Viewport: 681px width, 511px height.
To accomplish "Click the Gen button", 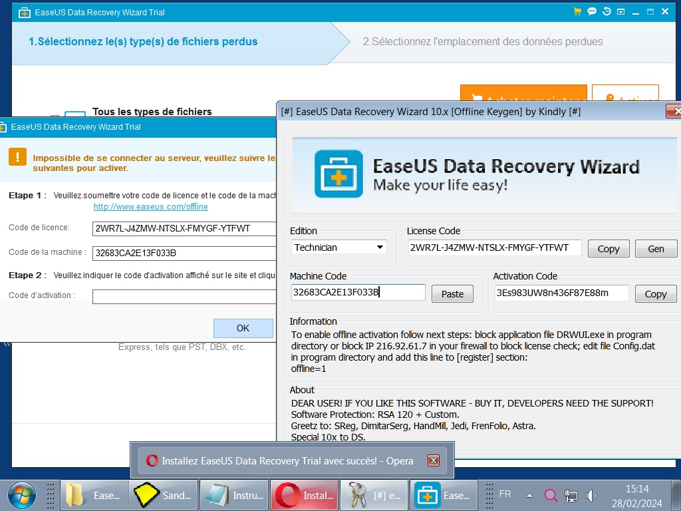I will click(x=656, y=249).
